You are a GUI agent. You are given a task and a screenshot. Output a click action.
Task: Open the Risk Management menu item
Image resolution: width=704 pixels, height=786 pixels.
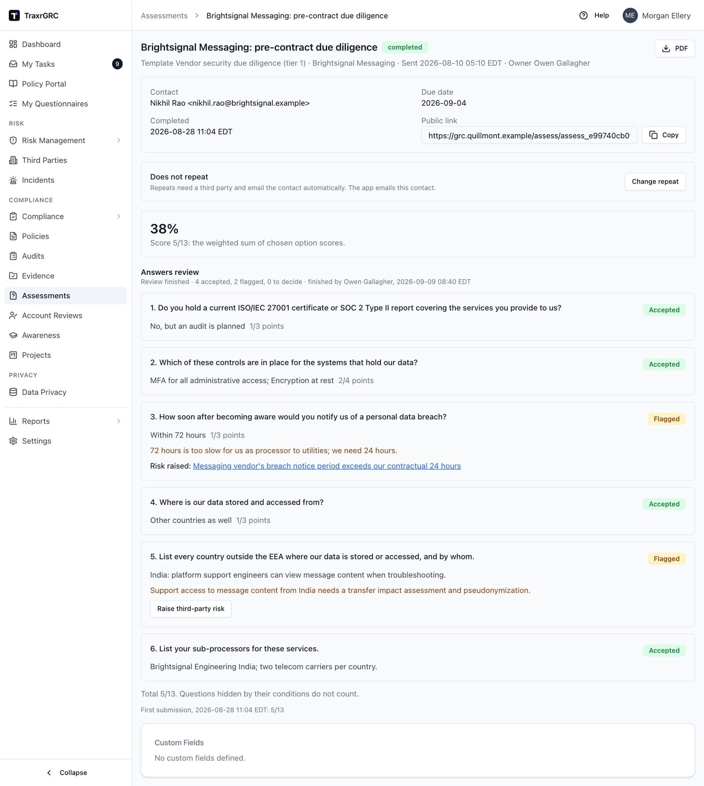pyautogui.click(x=66, y=140)
